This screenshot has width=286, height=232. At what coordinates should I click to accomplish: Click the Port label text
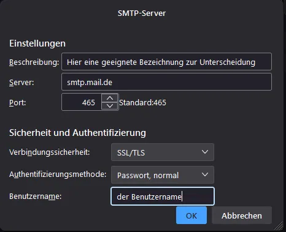[18, 102]
